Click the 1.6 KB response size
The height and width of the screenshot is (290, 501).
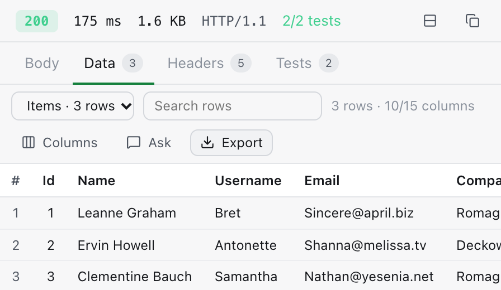pyautogui.click(x=162, y=21)
